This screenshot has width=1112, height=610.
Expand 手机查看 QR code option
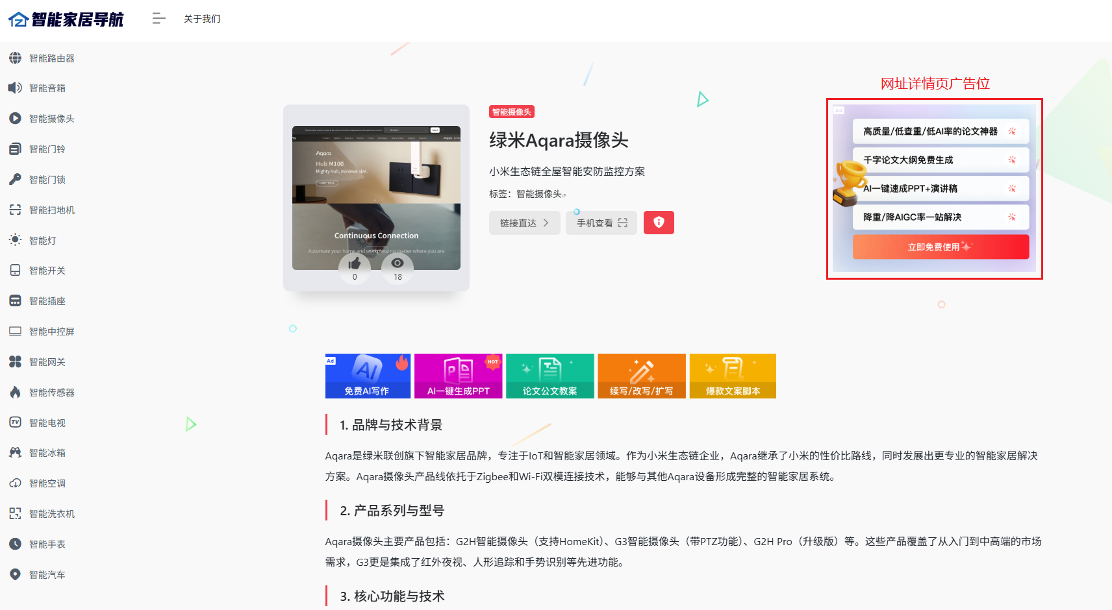(x=601, y=223)
